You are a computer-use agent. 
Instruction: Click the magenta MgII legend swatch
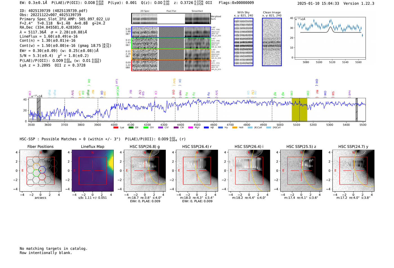191,128
